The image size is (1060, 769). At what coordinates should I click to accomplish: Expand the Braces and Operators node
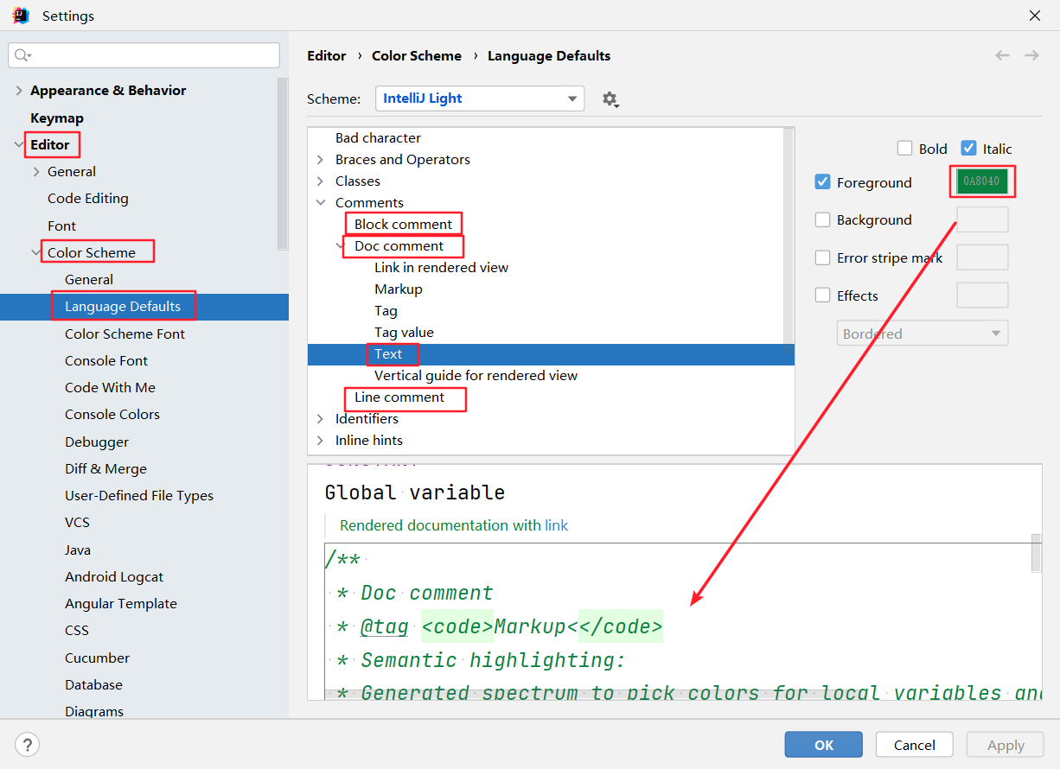pyautogui.click(x=320, y=160)
